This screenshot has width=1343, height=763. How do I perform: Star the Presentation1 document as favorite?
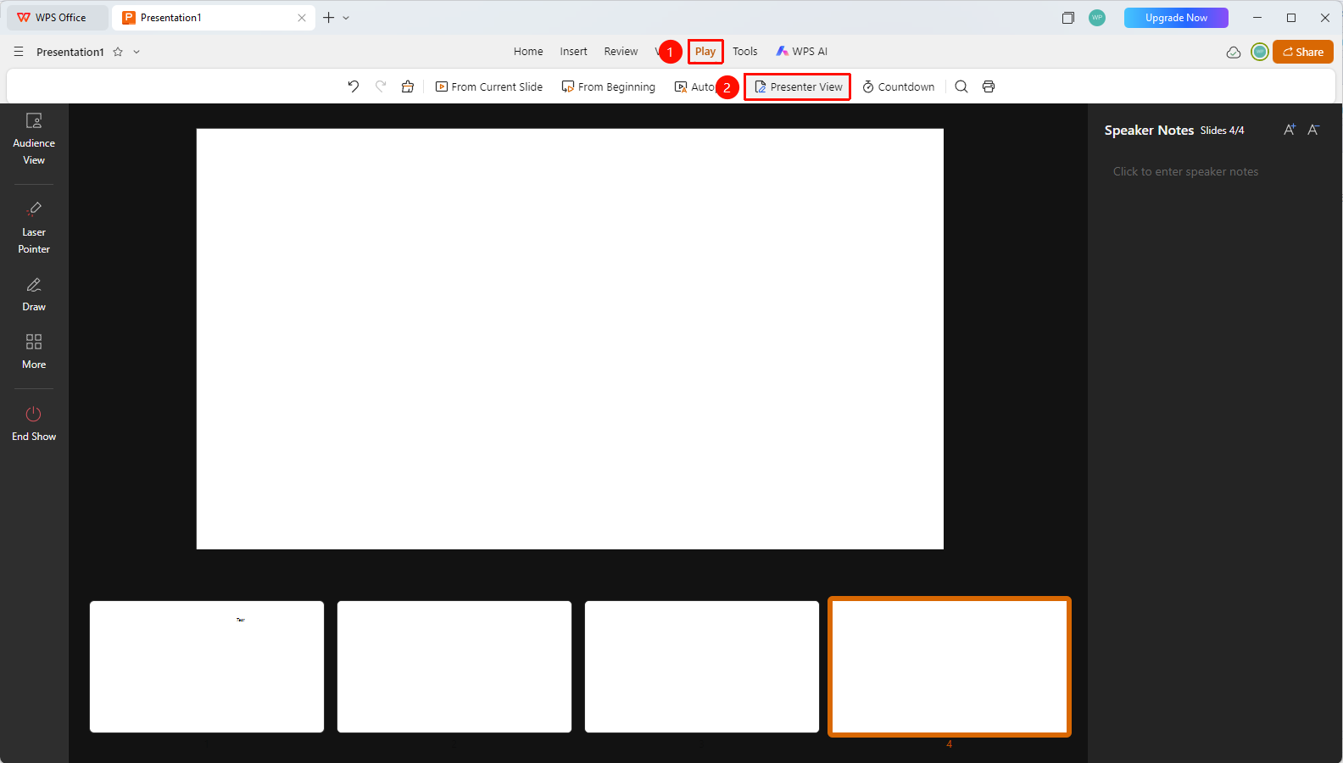[x=118, y=52]
